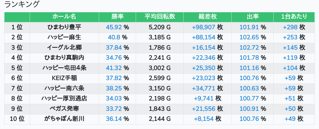Open the イーグル北郷 hall entry
Viewport: 319px width, 129px height.
64,47
